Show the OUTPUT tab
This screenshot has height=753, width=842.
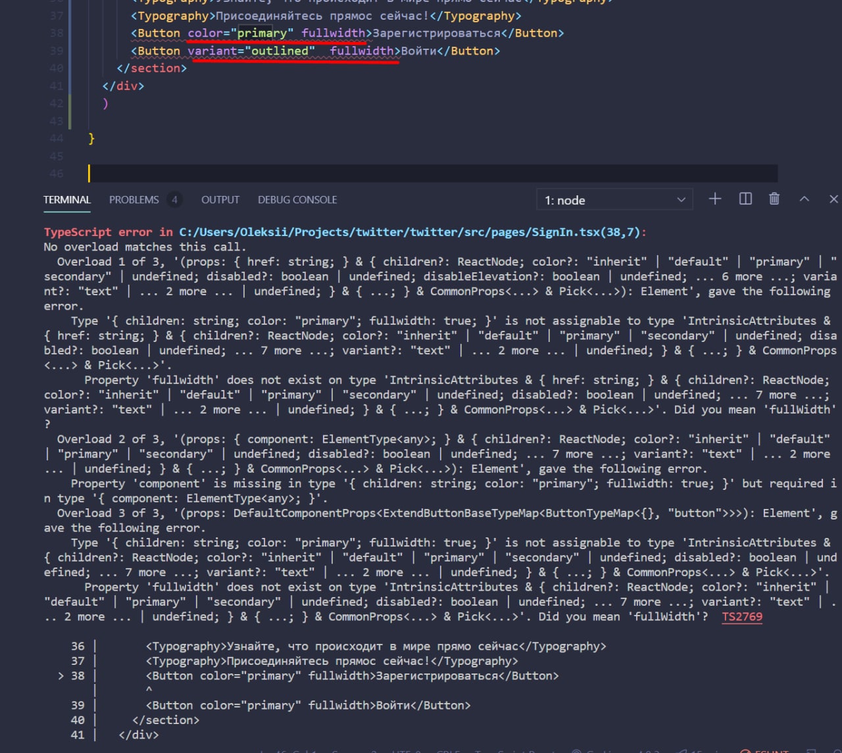[220, 200]
